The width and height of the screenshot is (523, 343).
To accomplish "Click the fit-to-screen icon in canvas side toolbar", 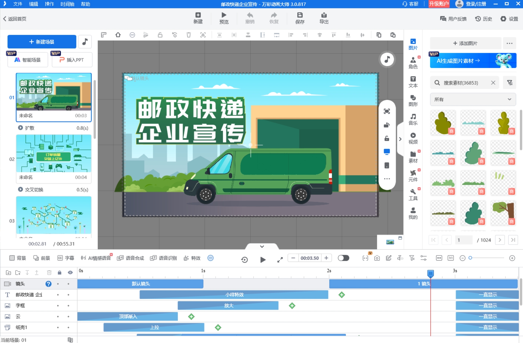I will (387, 111).
